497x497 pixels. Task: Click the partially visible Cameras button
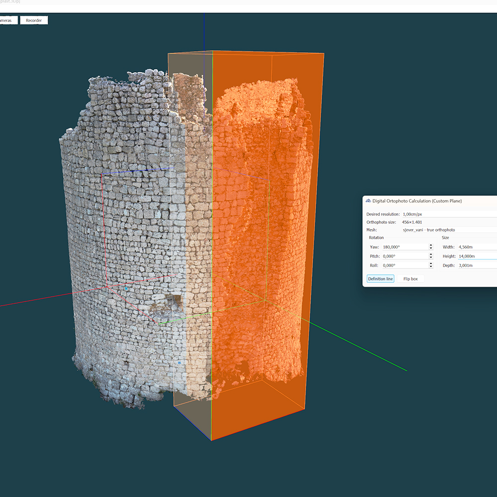coord(8,20)
